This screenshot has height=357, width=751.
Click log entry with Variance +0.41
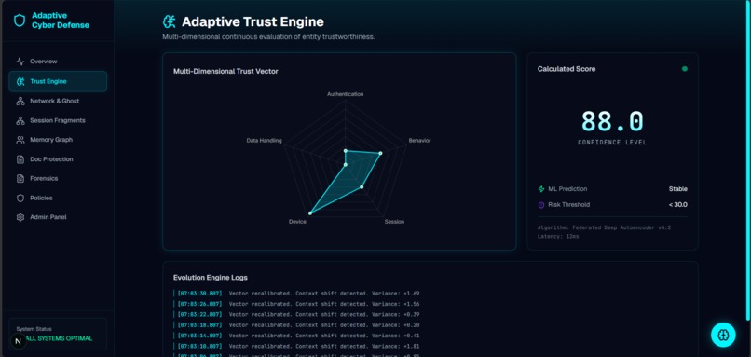tap(296, 336)
